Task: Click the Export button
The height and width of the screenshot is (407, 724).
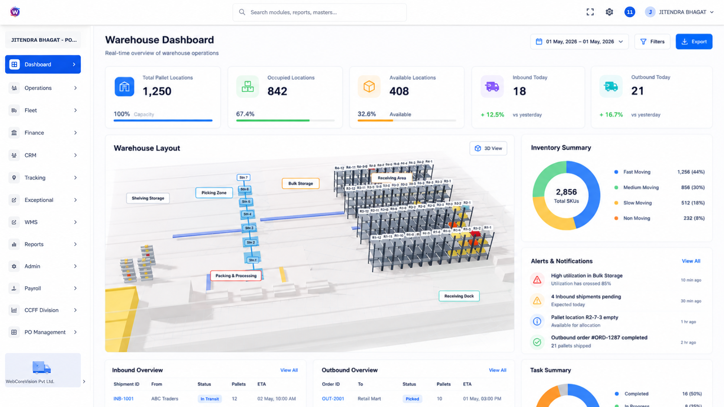Action: pos(694,42)
